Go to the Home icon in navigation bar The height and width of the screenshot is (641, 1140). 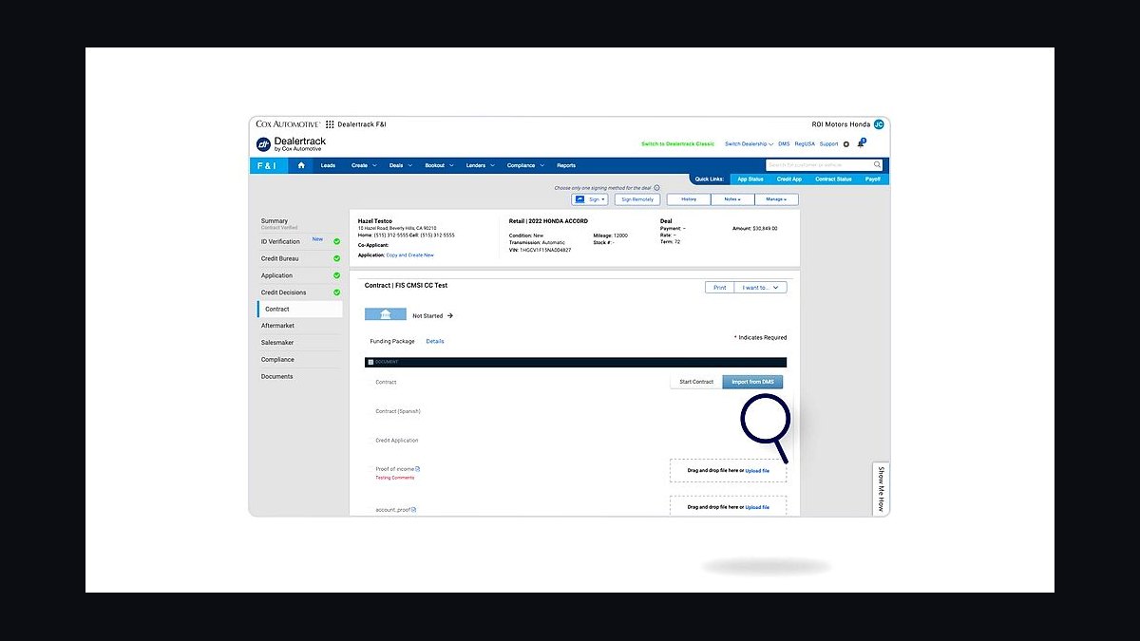pyautogui.click(x=301, y=165)
